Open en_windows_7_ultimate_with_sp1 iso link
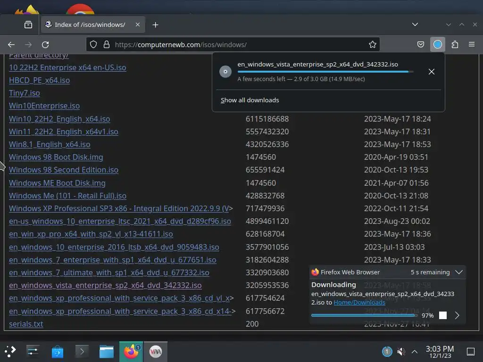483x362 pixels. tap(109, 273)
